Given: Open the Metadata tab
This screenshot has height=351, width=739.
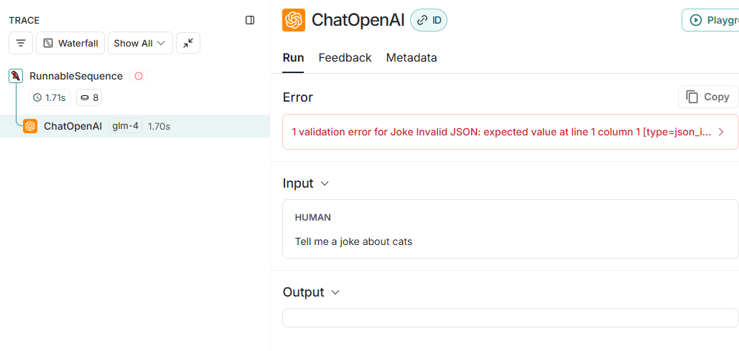Looking at the screenshot, I should [412, 58].
